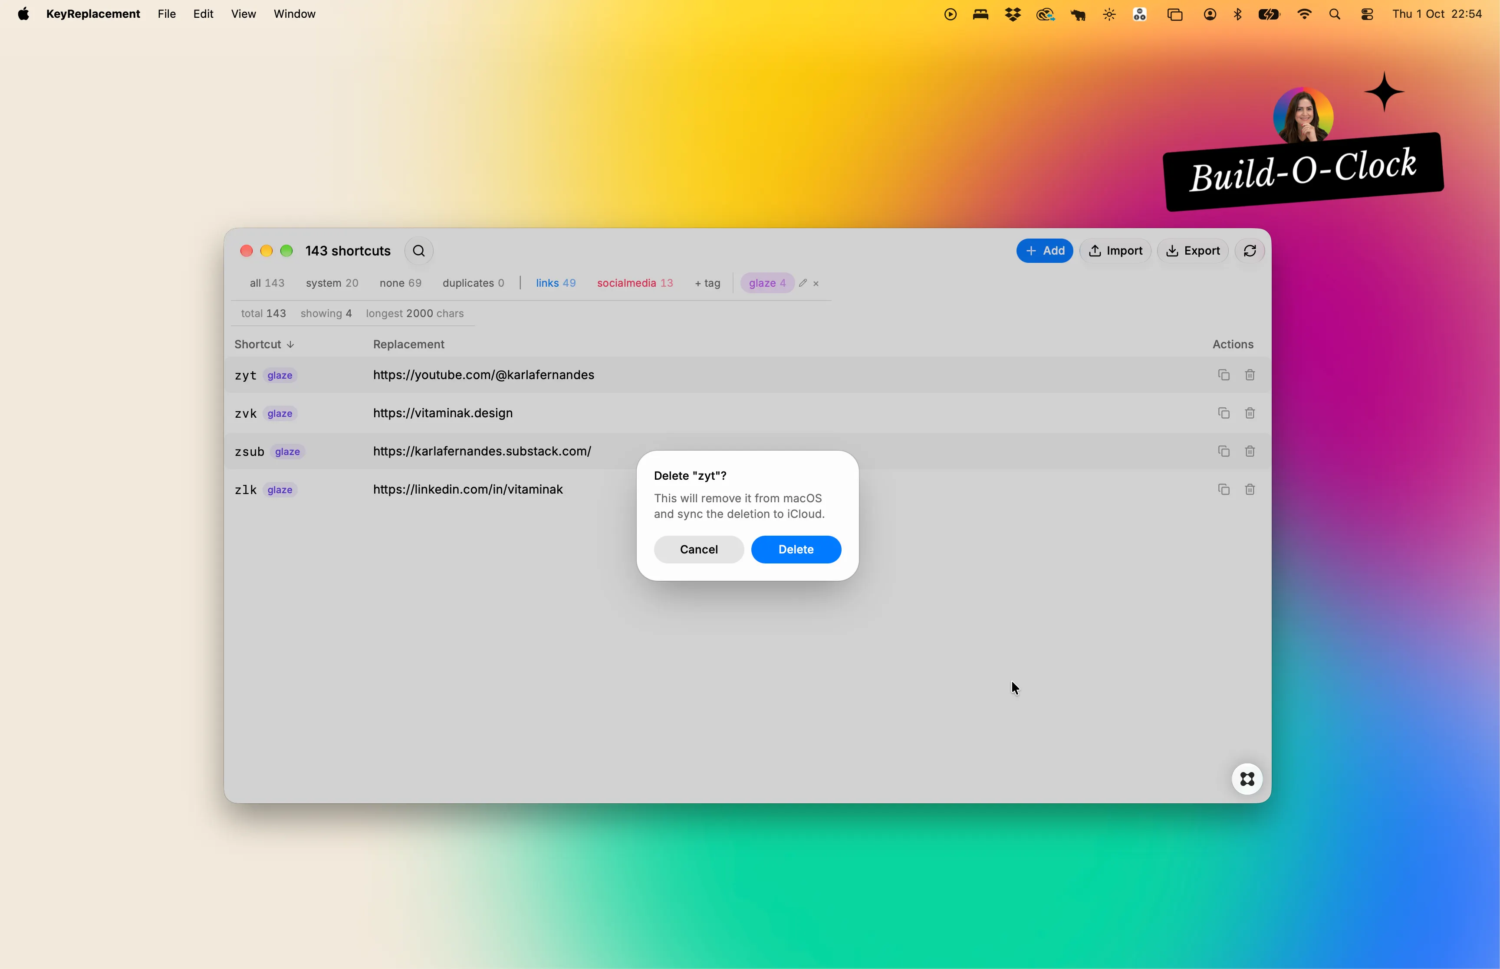Click the Wi-Fi menu bar icon
1500x969 pixels.
pyautogui.click(x=1304, y=14)
